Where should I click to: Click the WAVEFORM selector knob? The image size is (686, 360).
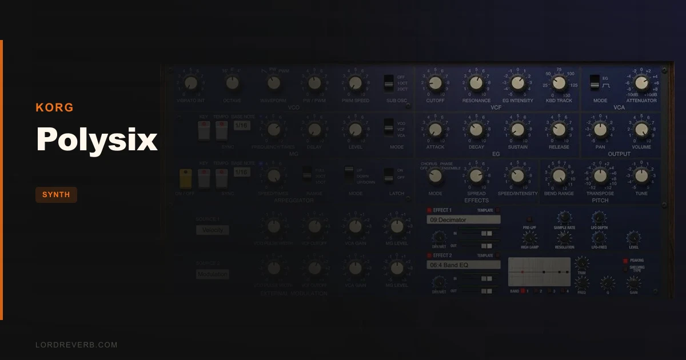(x=273, y=83)
